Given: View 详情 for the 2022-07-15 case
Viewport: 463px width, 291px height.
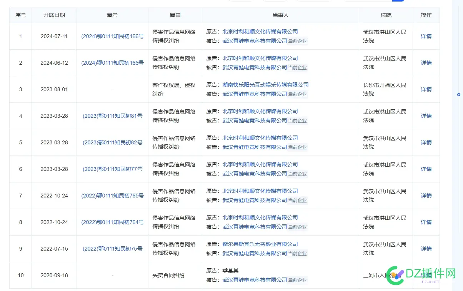Looking at the screenshot, I should (426, 249).
